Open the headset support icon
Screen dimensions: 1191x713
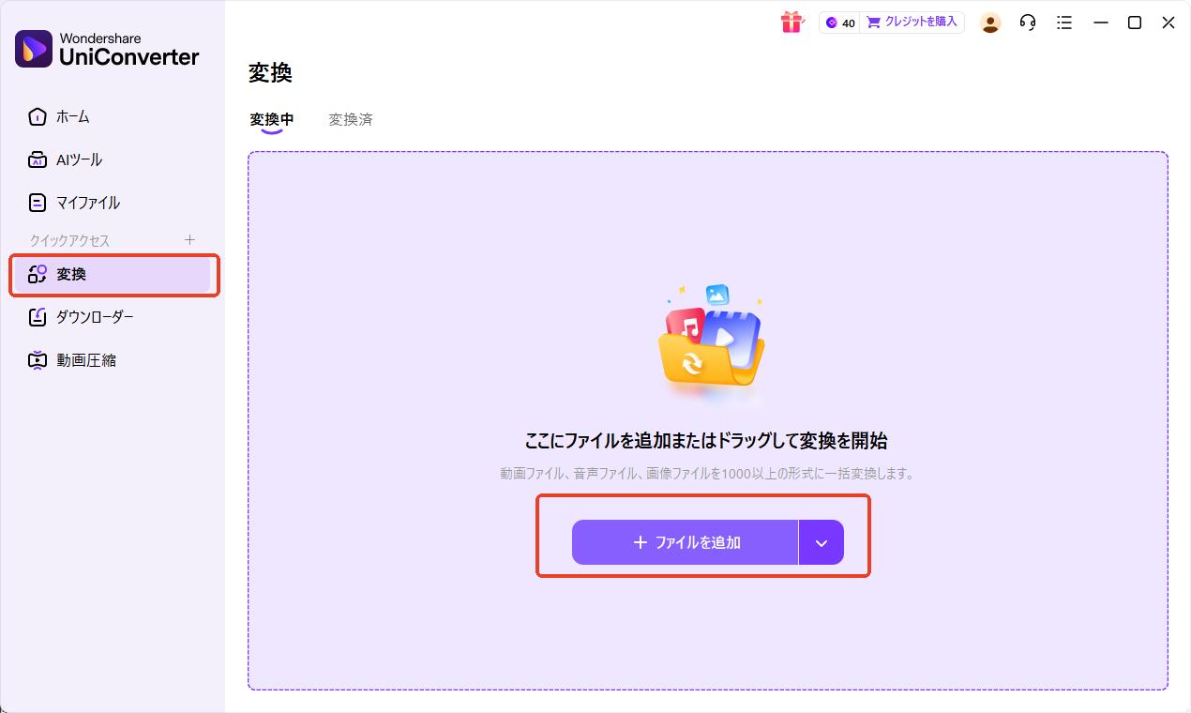(1027, 22)
